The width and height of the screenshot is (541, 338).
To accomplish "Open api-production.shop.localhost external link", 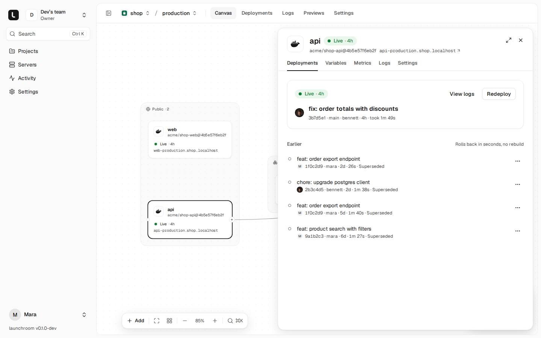I will 420,51.
